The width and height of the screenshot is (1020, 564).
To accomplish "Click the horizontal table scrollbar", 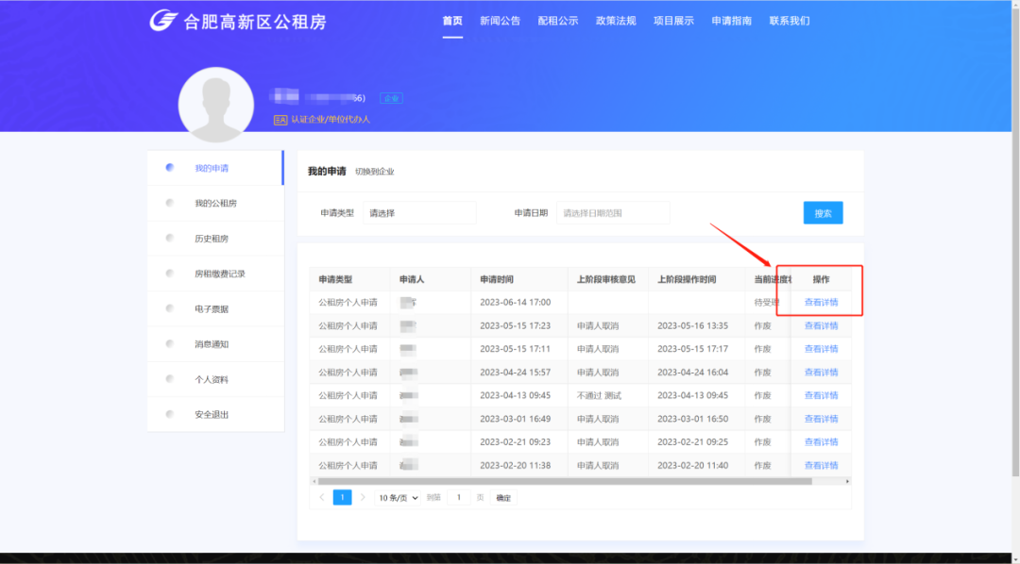I will coord(565,481).
